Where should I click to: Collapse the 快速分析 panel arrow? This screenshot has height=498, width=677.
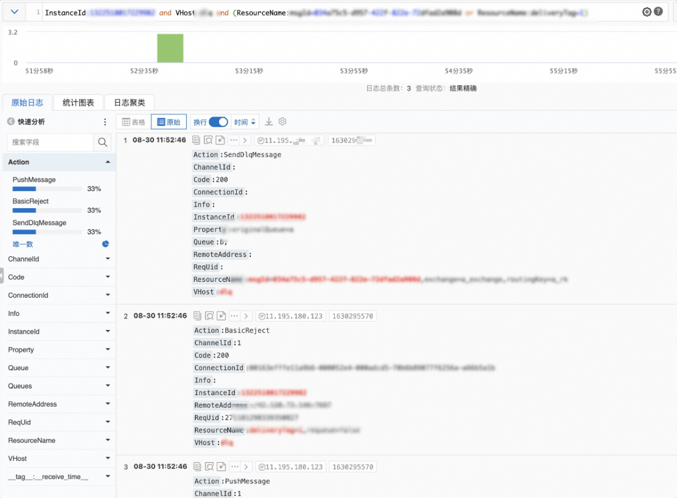point(11,122)
